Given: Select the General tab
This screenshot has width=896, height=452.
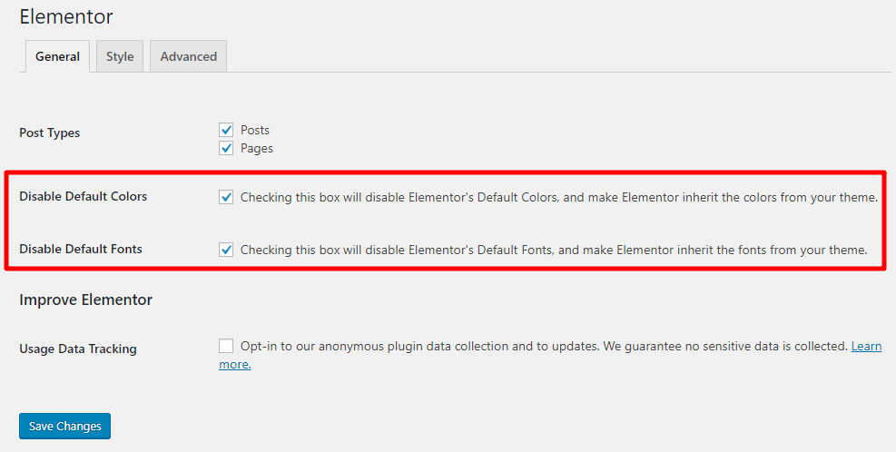Looking at the screenshot, I should [x=57, y=56].
